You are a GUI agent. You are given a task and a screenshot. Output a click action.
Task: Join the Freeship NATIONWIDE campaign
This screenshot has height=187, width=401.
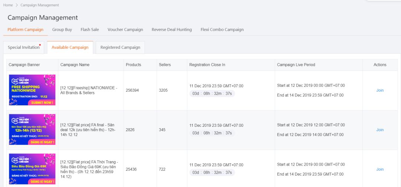pyautogui.click(x=380, y=90)
